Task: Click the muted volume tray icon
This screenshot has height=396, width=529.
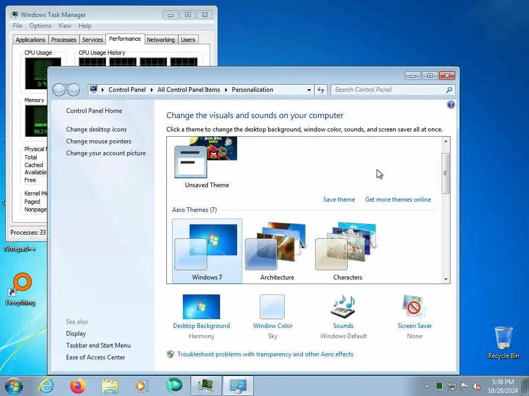Action: [477, 386]
